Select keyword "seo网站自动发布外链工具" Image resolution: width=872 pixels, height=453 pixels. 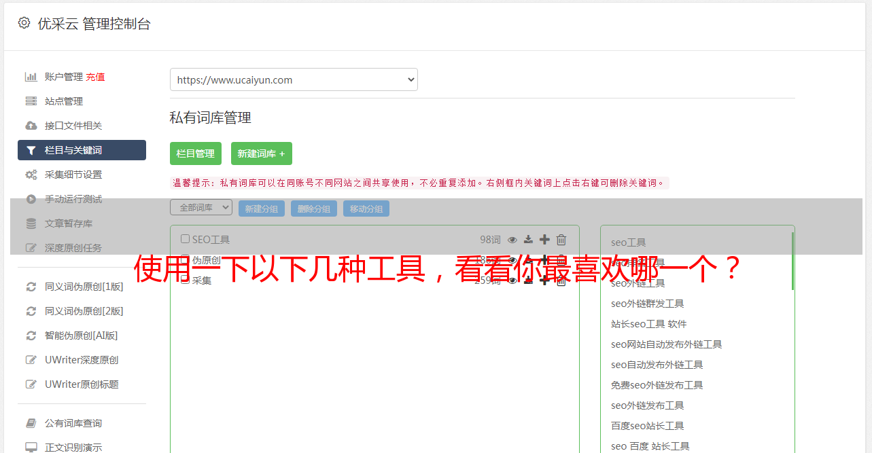[x=666, y=344]
